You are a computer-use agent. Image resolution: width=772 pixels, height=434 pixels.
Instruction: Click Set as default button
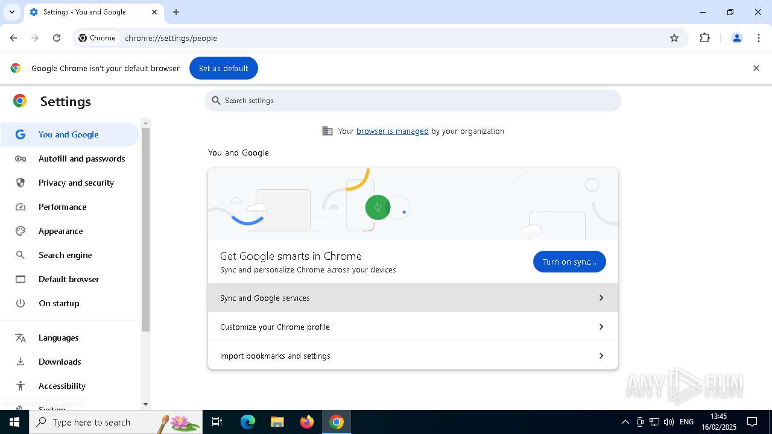pos(224,68)
